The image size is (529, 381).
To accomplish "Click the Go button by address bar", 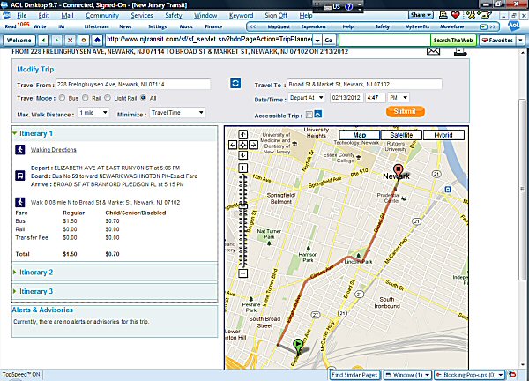I will (x=328, y=41).
